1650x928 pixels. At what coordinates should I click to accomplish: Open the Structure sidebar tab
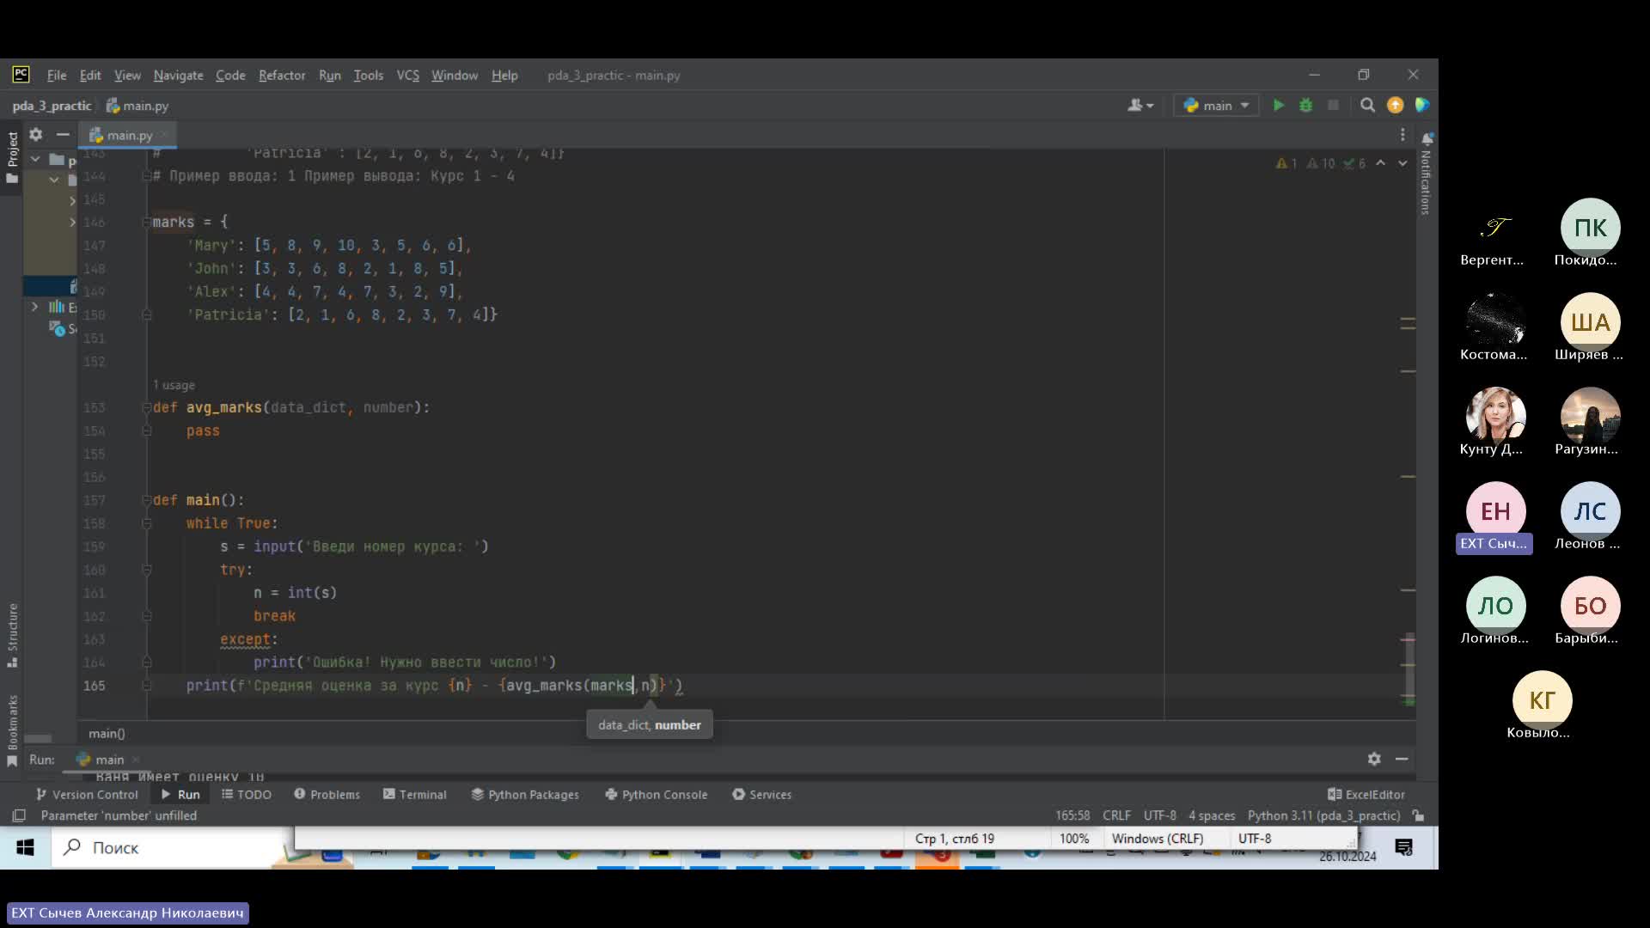click(12, 634)
